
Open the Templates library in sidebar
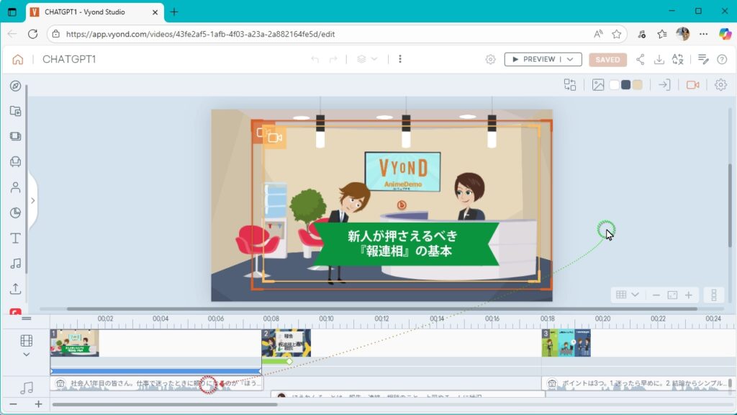point(16,111)
